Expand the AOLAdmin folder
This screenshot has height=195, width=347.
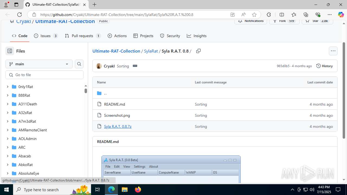click(x=8, y=139)
